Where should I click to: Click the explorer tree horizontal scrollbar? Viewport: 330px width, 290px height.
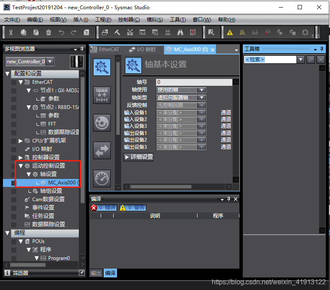(28, 265)
